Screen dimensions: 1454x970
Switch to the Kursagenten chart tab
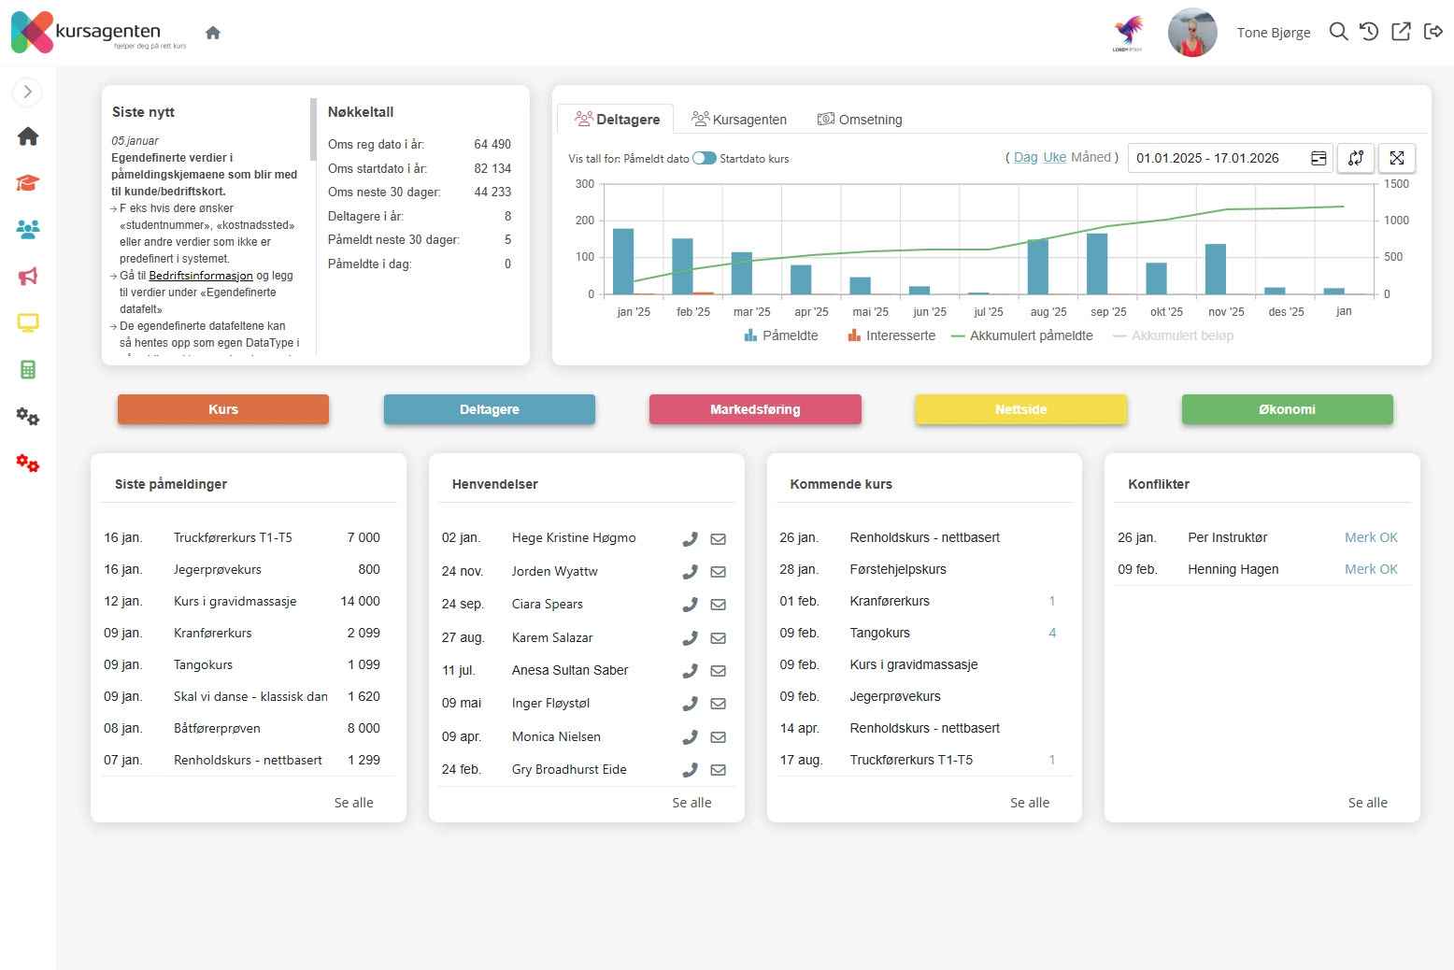pos(739,120)
